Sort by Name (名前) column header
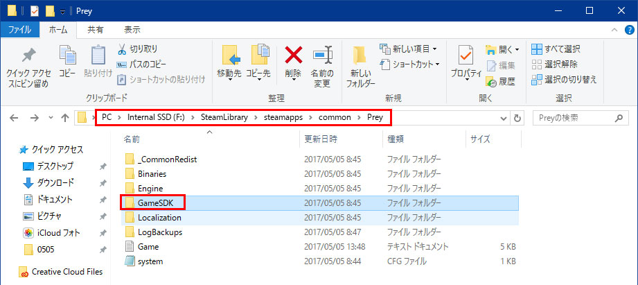638x285 pixels. pyautogui.click(x=132, y=139)
